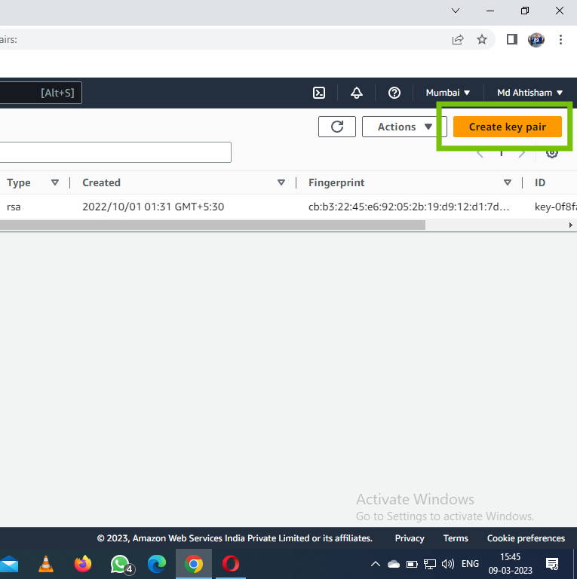Open the notifications bell
This screenshot has height=579, width=577.
click(x=357, y=93)
